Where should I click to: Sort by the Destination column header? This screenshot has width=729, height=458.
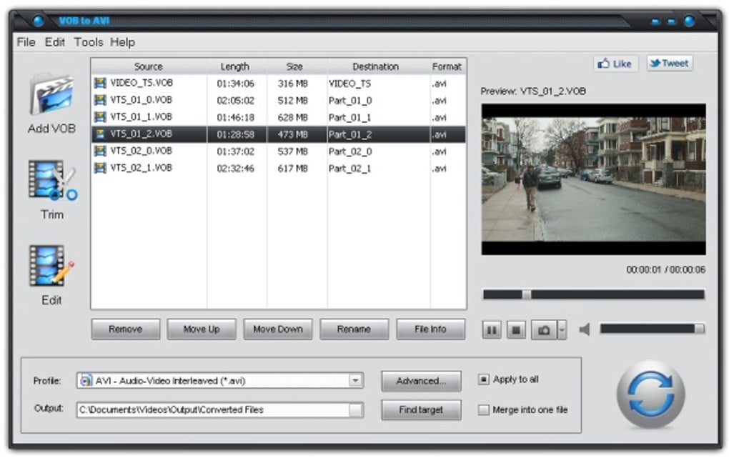376,66
